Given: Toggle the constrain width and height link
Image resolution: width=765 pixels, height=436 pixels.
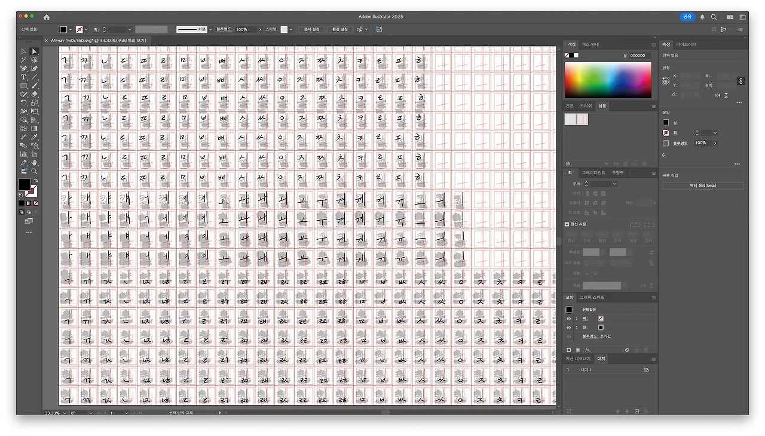Looking at the screenshot, I should click(x=741, y=81).
